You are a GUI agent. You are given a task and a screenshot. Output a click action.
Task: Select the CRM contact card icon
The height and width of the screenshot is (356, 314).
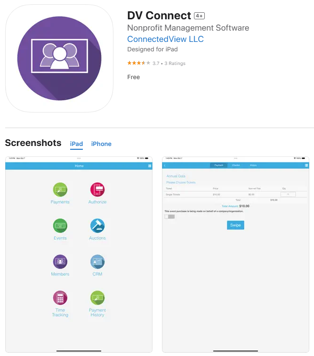[97, 261]
